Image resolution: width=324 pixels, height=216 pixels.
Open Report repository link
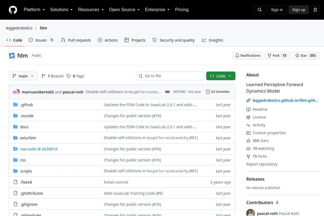coord(262,164)
